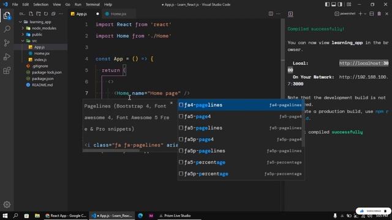Click the new terminal plus icon
The height and width of the screenshot is (220, 392).
(360, 13)
